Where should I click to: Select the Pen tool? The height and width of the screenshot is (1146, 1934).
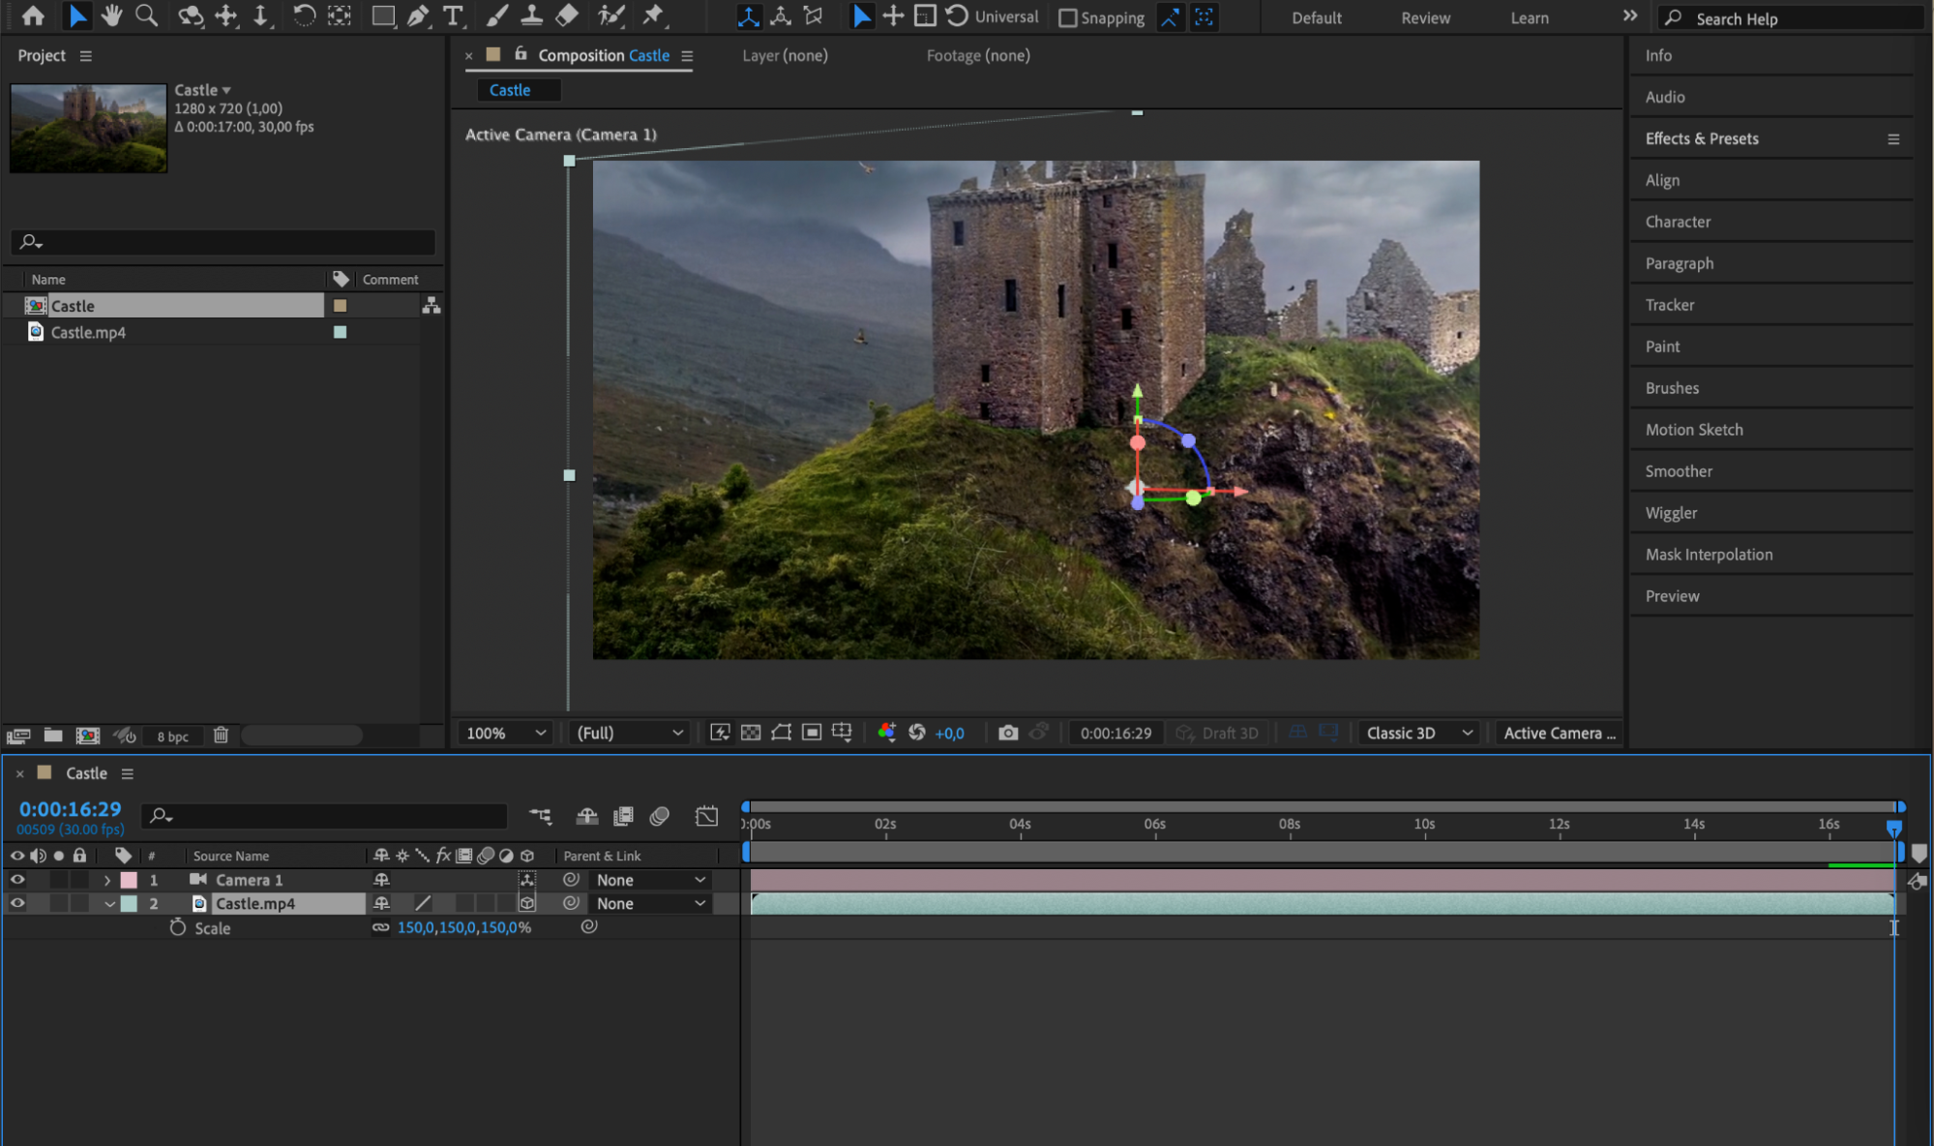pos(418,15)
